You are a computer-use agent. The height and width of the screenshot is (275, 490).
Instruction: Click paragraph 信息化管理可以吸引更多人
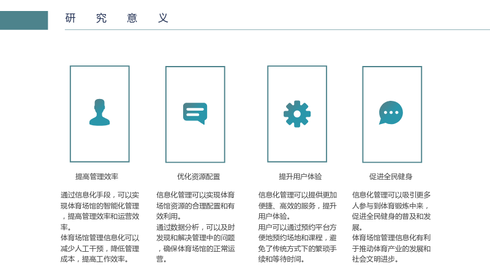tap(391, 211)
